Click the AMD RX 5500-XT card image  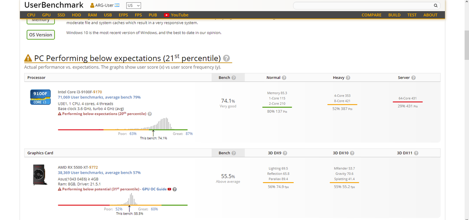coord(40,174)
